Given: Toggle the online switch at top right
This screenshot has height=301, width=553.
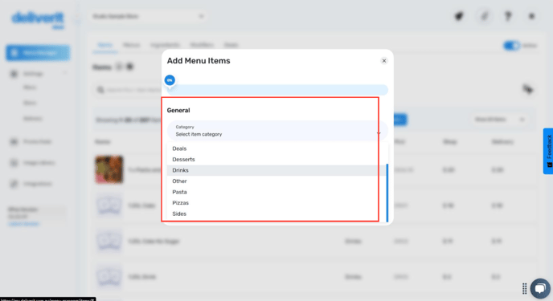Looking at the screenshot, I should pos(511,46).
